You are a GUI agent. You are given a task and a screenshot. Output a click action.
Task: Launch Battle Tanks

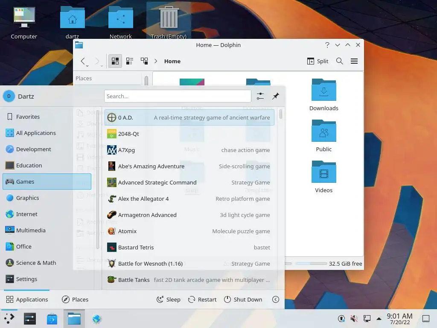[189, 280]
